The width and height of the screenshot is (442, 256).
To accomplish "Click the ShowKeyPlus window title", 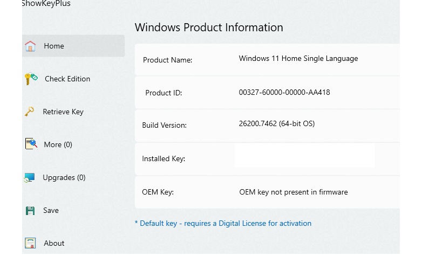I will (x=46, y=3).
